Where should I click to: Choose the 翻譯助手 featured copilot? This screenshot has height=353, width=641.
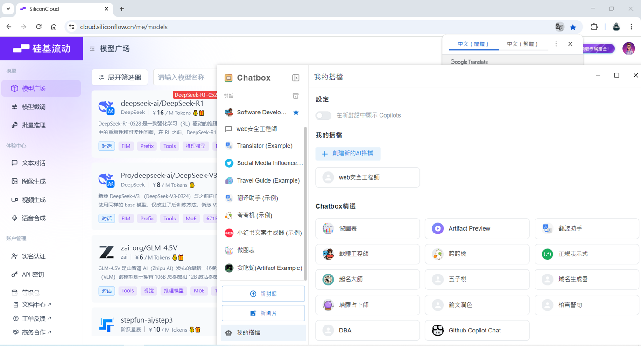coord(587,228)
